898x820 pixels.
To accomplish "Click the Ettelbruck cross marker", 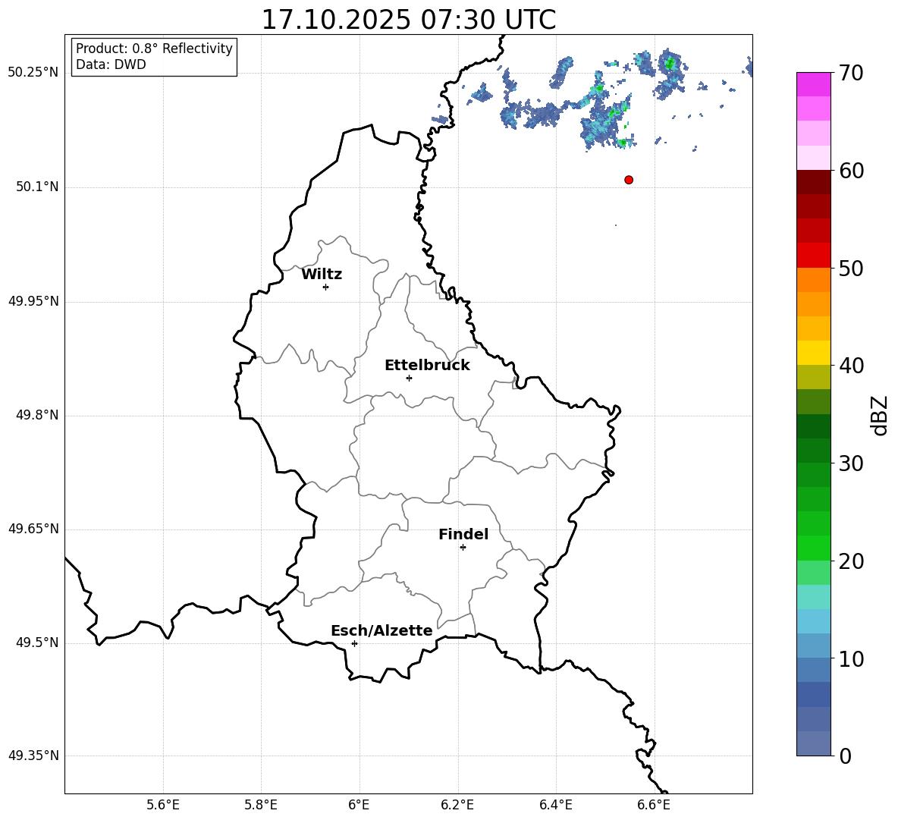I will point(409,378).
